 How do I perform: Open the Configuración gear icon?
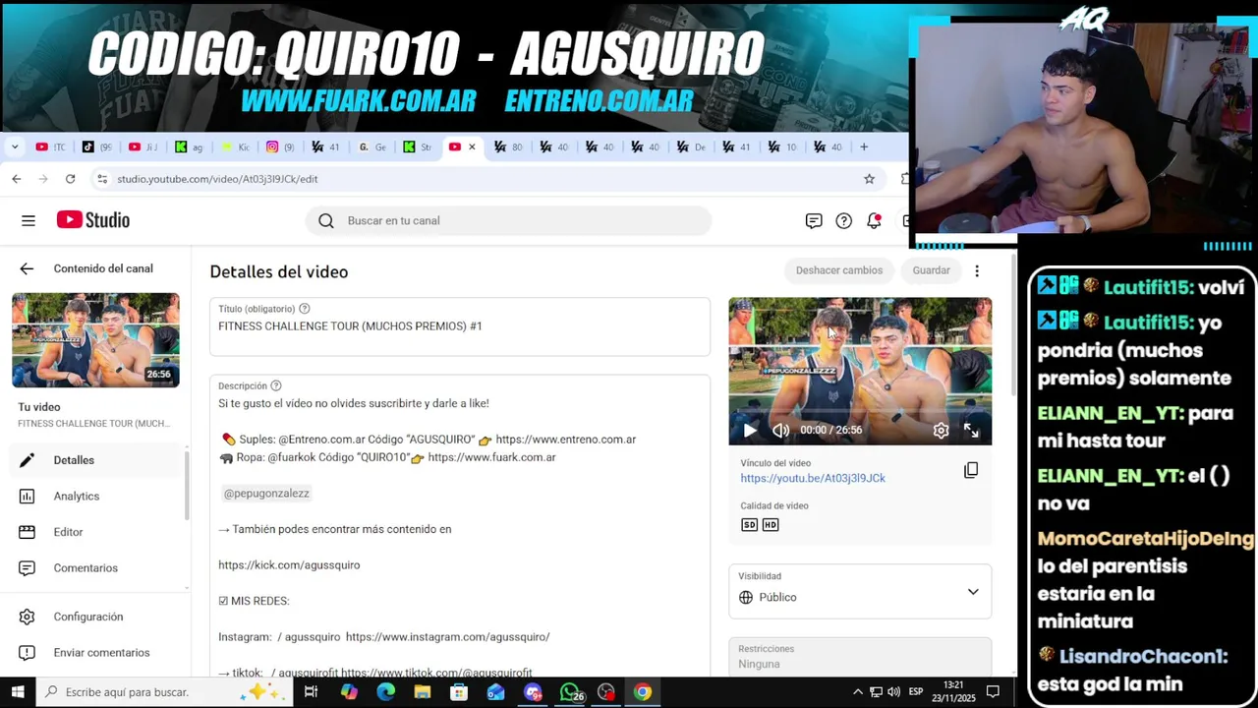pos(28,617)
